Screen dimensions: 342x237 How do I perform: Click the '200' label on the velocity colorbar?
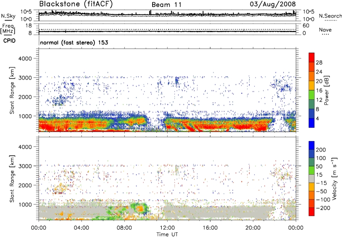click(321, 150)
